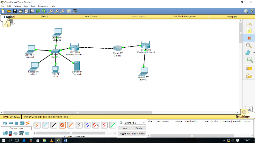255x143 pixels.
Task: Select the Hubs device category
Action: [17, 123]
